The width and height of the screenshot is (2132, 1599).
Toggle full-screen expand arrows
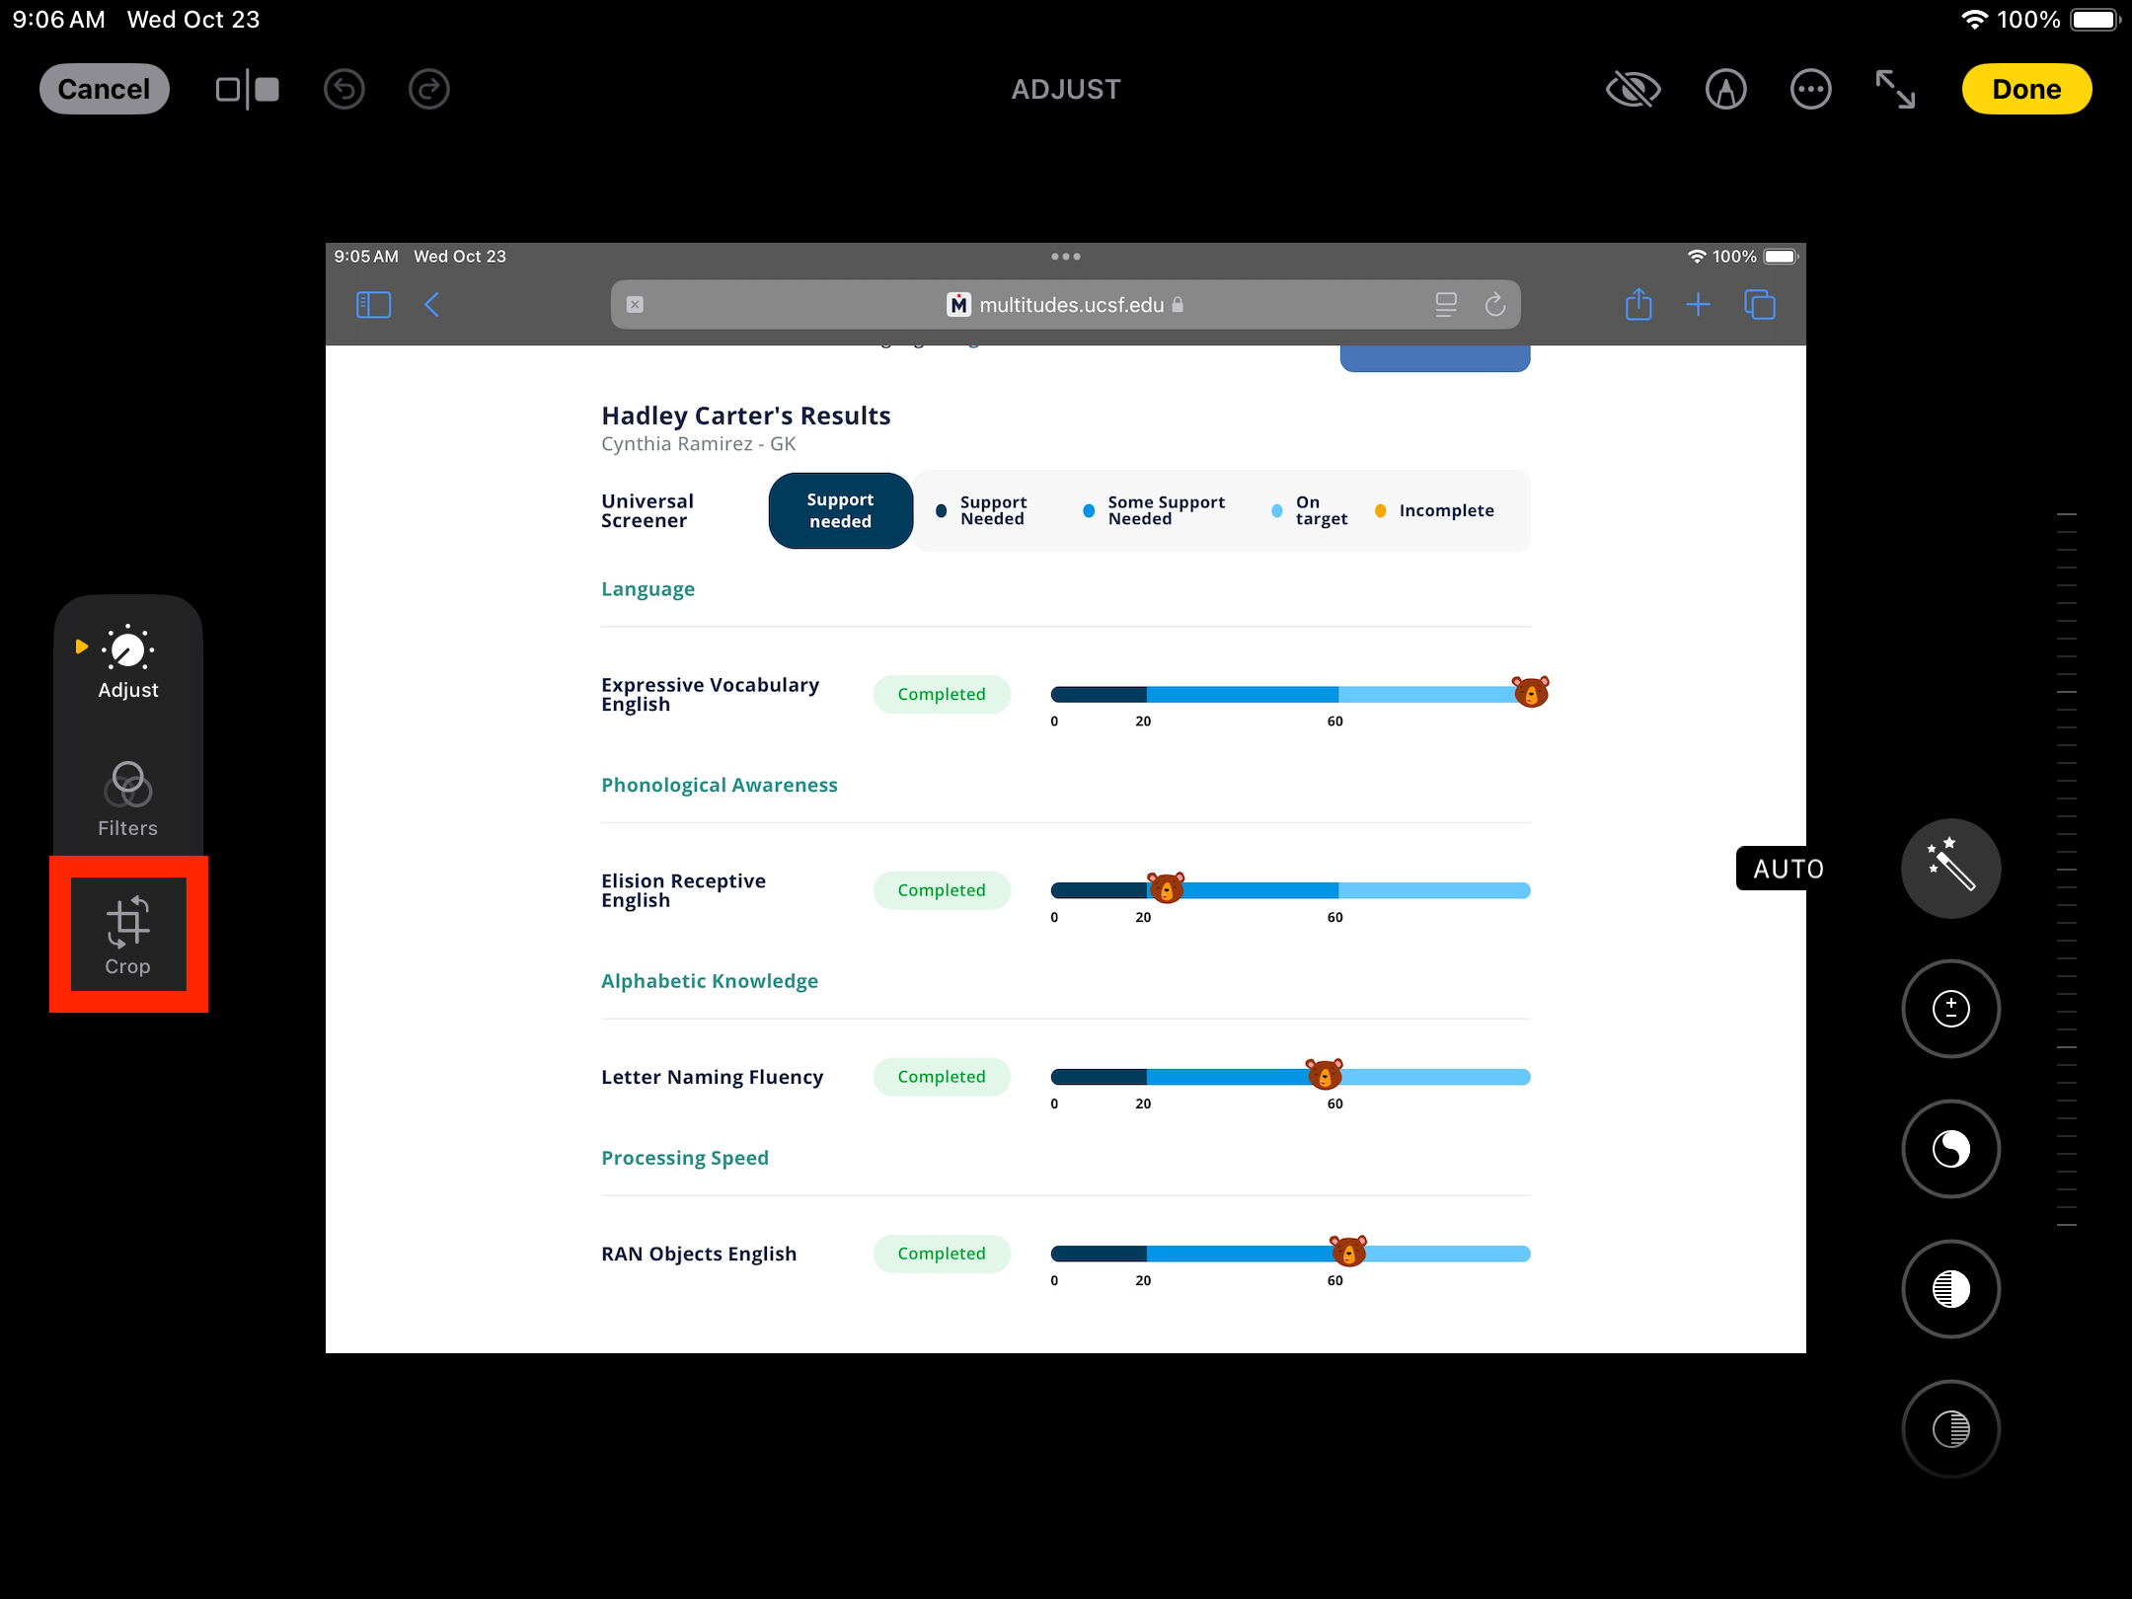pyautogui.click(x=1895, y=90)
